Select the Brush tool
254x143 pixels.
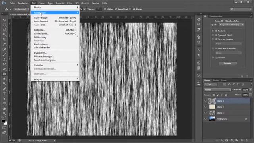tap(4, 54)
